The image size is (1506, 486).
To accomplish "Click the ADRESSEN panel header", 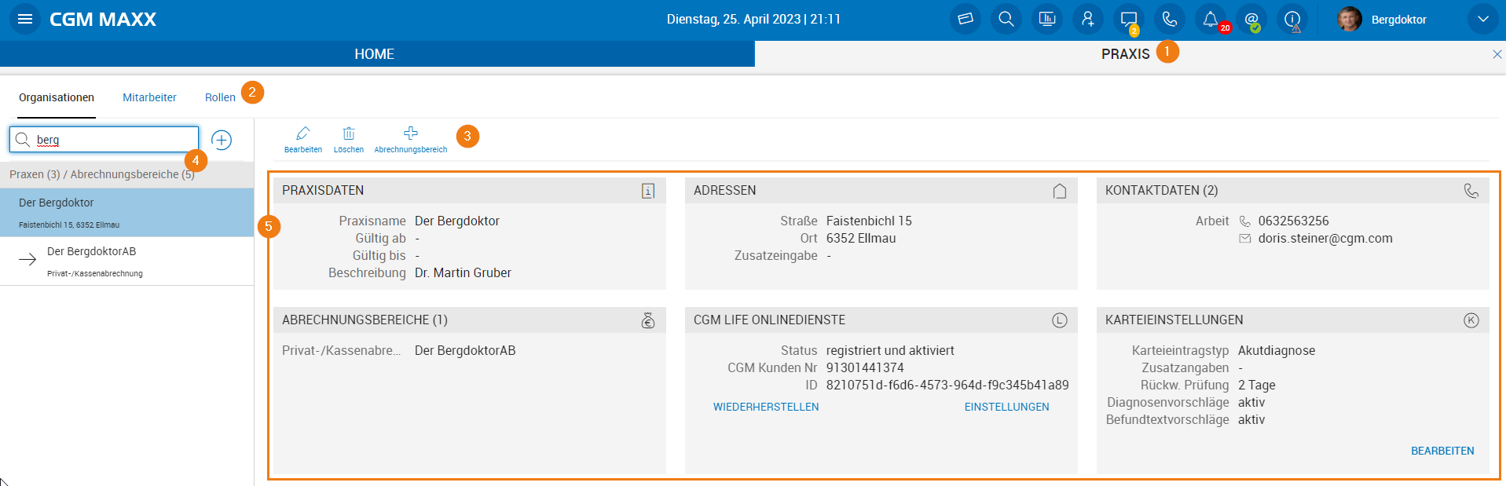I will pyautogui.click(x=881, y=191).
